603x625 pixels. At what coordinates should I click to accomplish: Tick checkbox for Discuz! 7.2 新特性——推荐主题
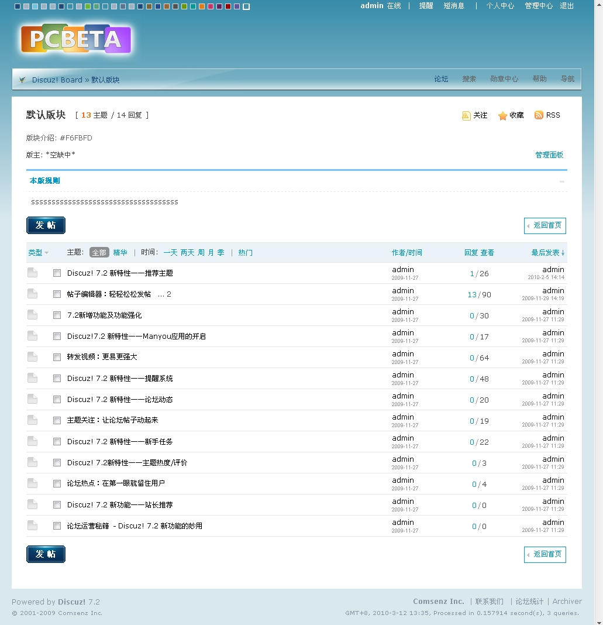(x=57, y=273)
